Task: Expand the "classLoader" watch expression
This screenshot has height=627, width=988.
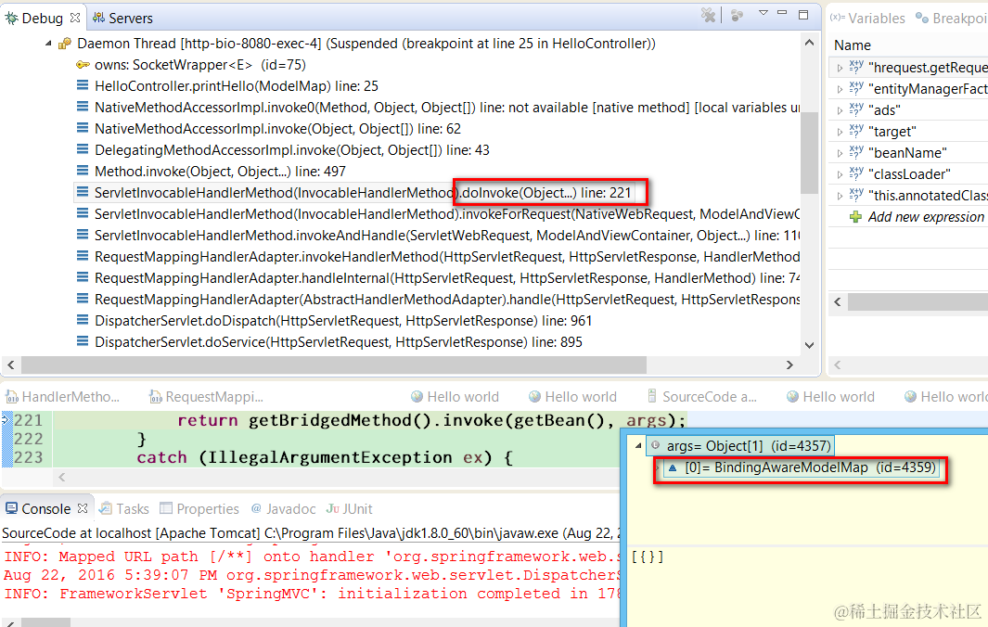Action: 840,175
